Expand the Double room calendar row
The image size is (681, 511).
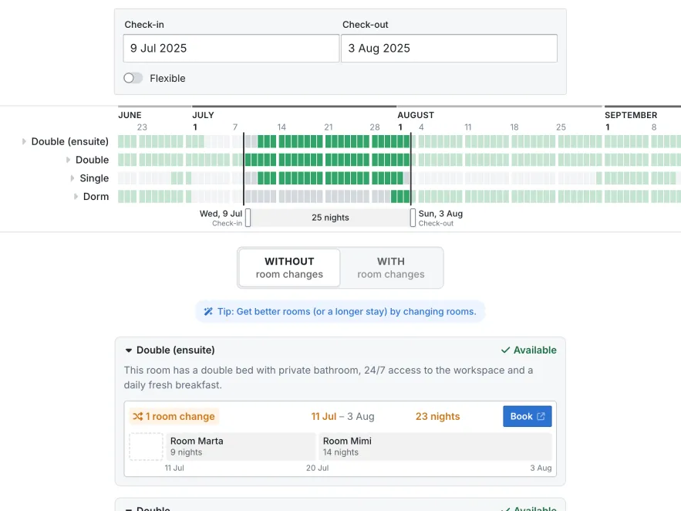(x=69, y=161)
